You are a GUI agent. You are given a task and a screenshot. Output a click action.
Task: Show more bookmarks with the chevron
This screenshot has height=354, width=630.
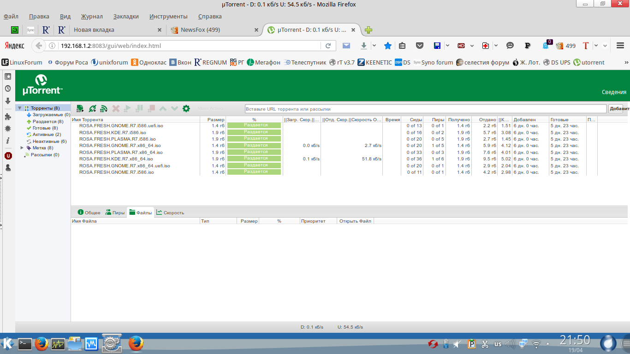626,62
